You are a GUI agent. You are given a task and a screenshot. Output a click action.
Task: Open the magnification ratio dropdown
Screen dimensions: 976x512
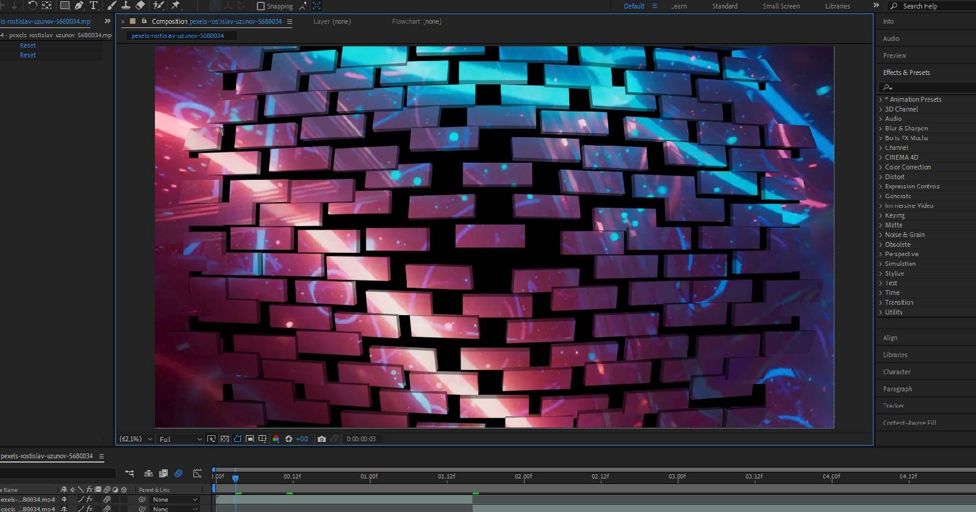click(x=136, y=439)
